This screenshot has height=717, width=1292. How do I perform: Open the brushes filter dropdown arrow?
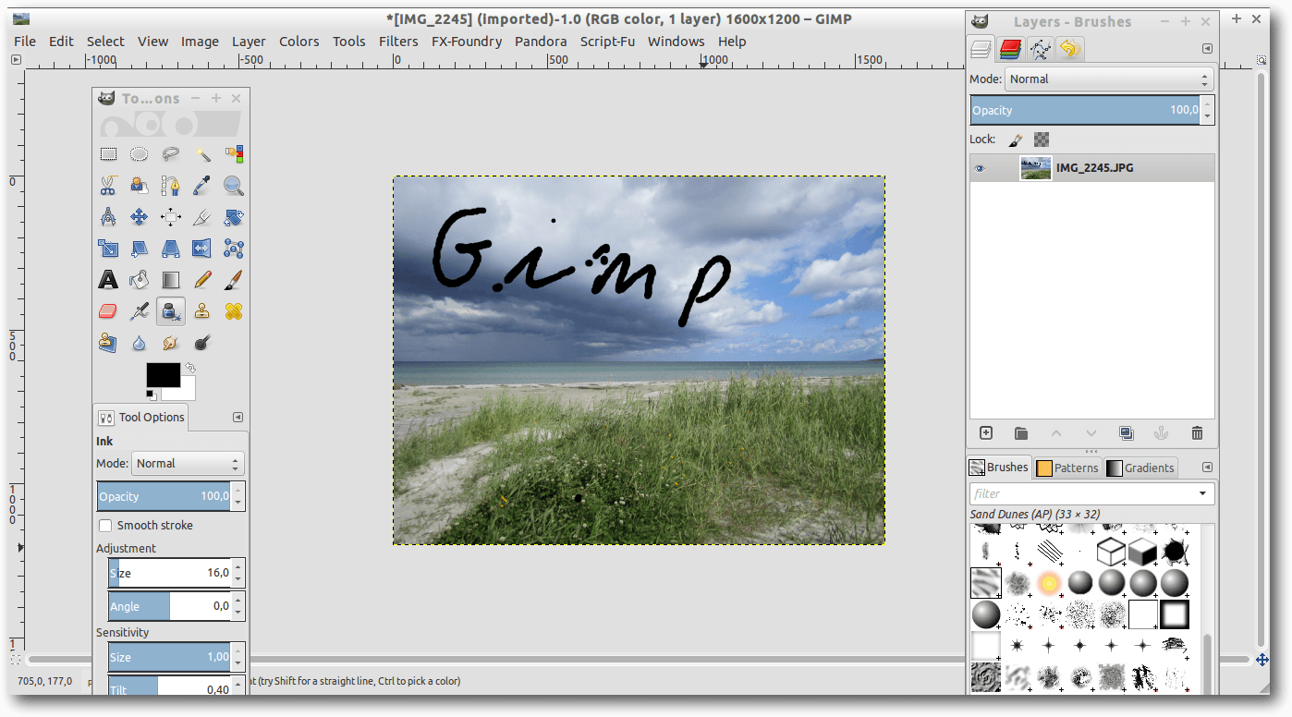point(1202,493)
